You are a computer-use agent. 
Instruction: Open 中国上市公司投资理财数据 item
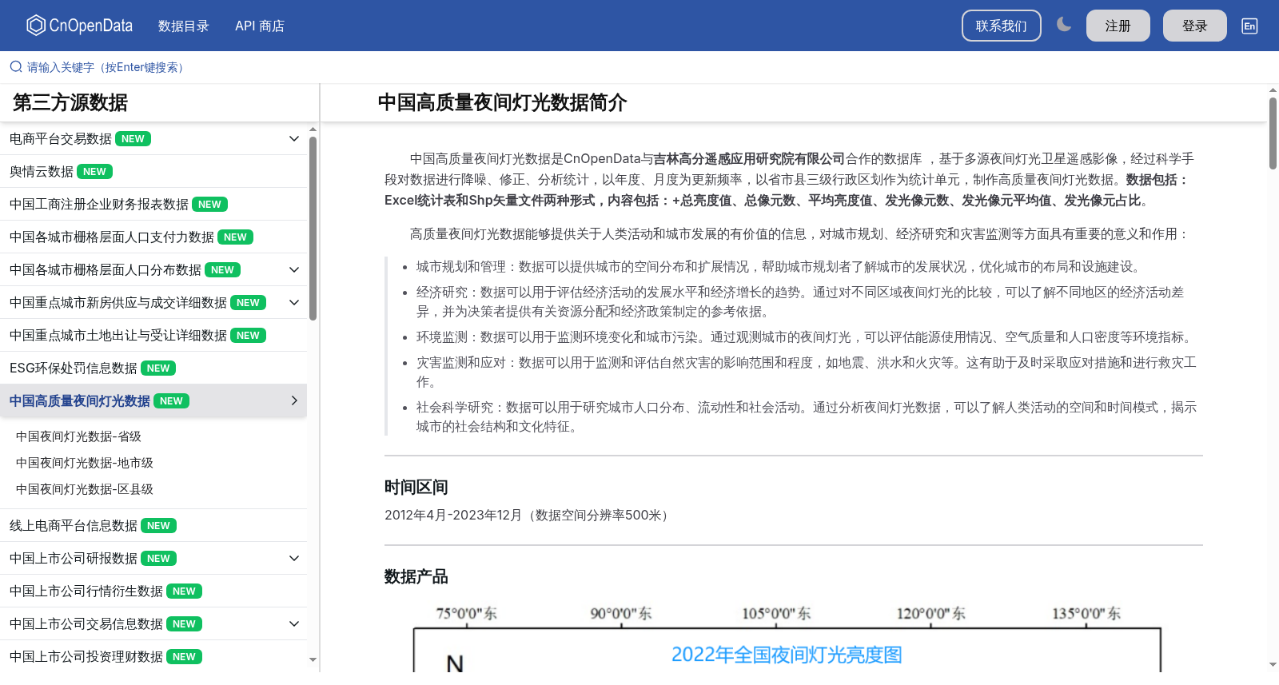pyautogui.click(x=153, y=657)
